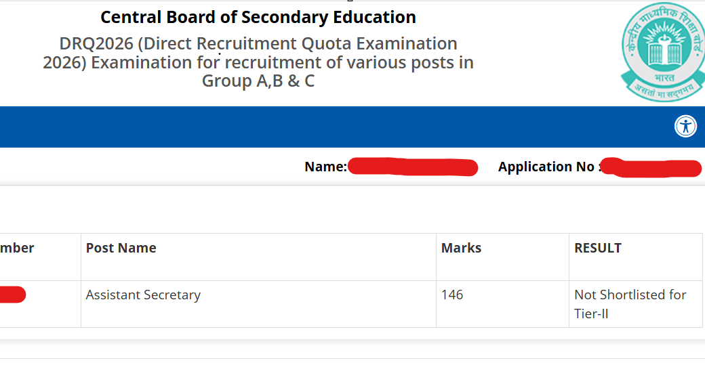The image size is (705, 367).
Task: Click the marks value 146
Action: tap(452, 295)
